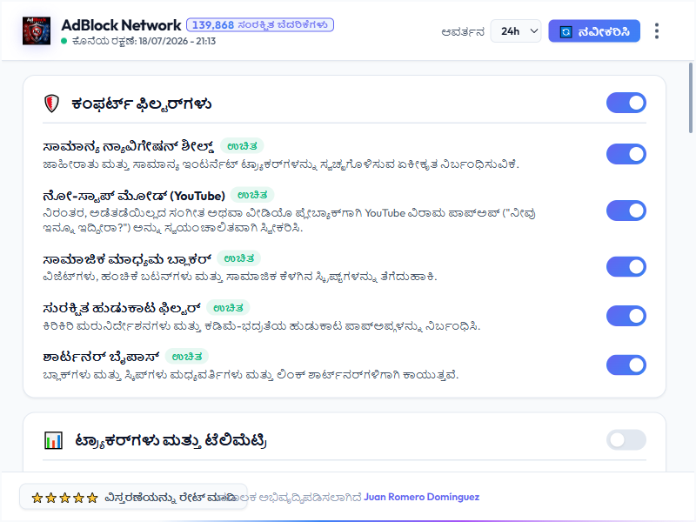Click the ಟ್ರ್ಯಾಕರ್‌ಗಳು ಮತ್ತು ಟೆಲಿಮೆಟ್ರಿ section heading
The height and width of the screenshot is (522, 696).
coord(171,441)
